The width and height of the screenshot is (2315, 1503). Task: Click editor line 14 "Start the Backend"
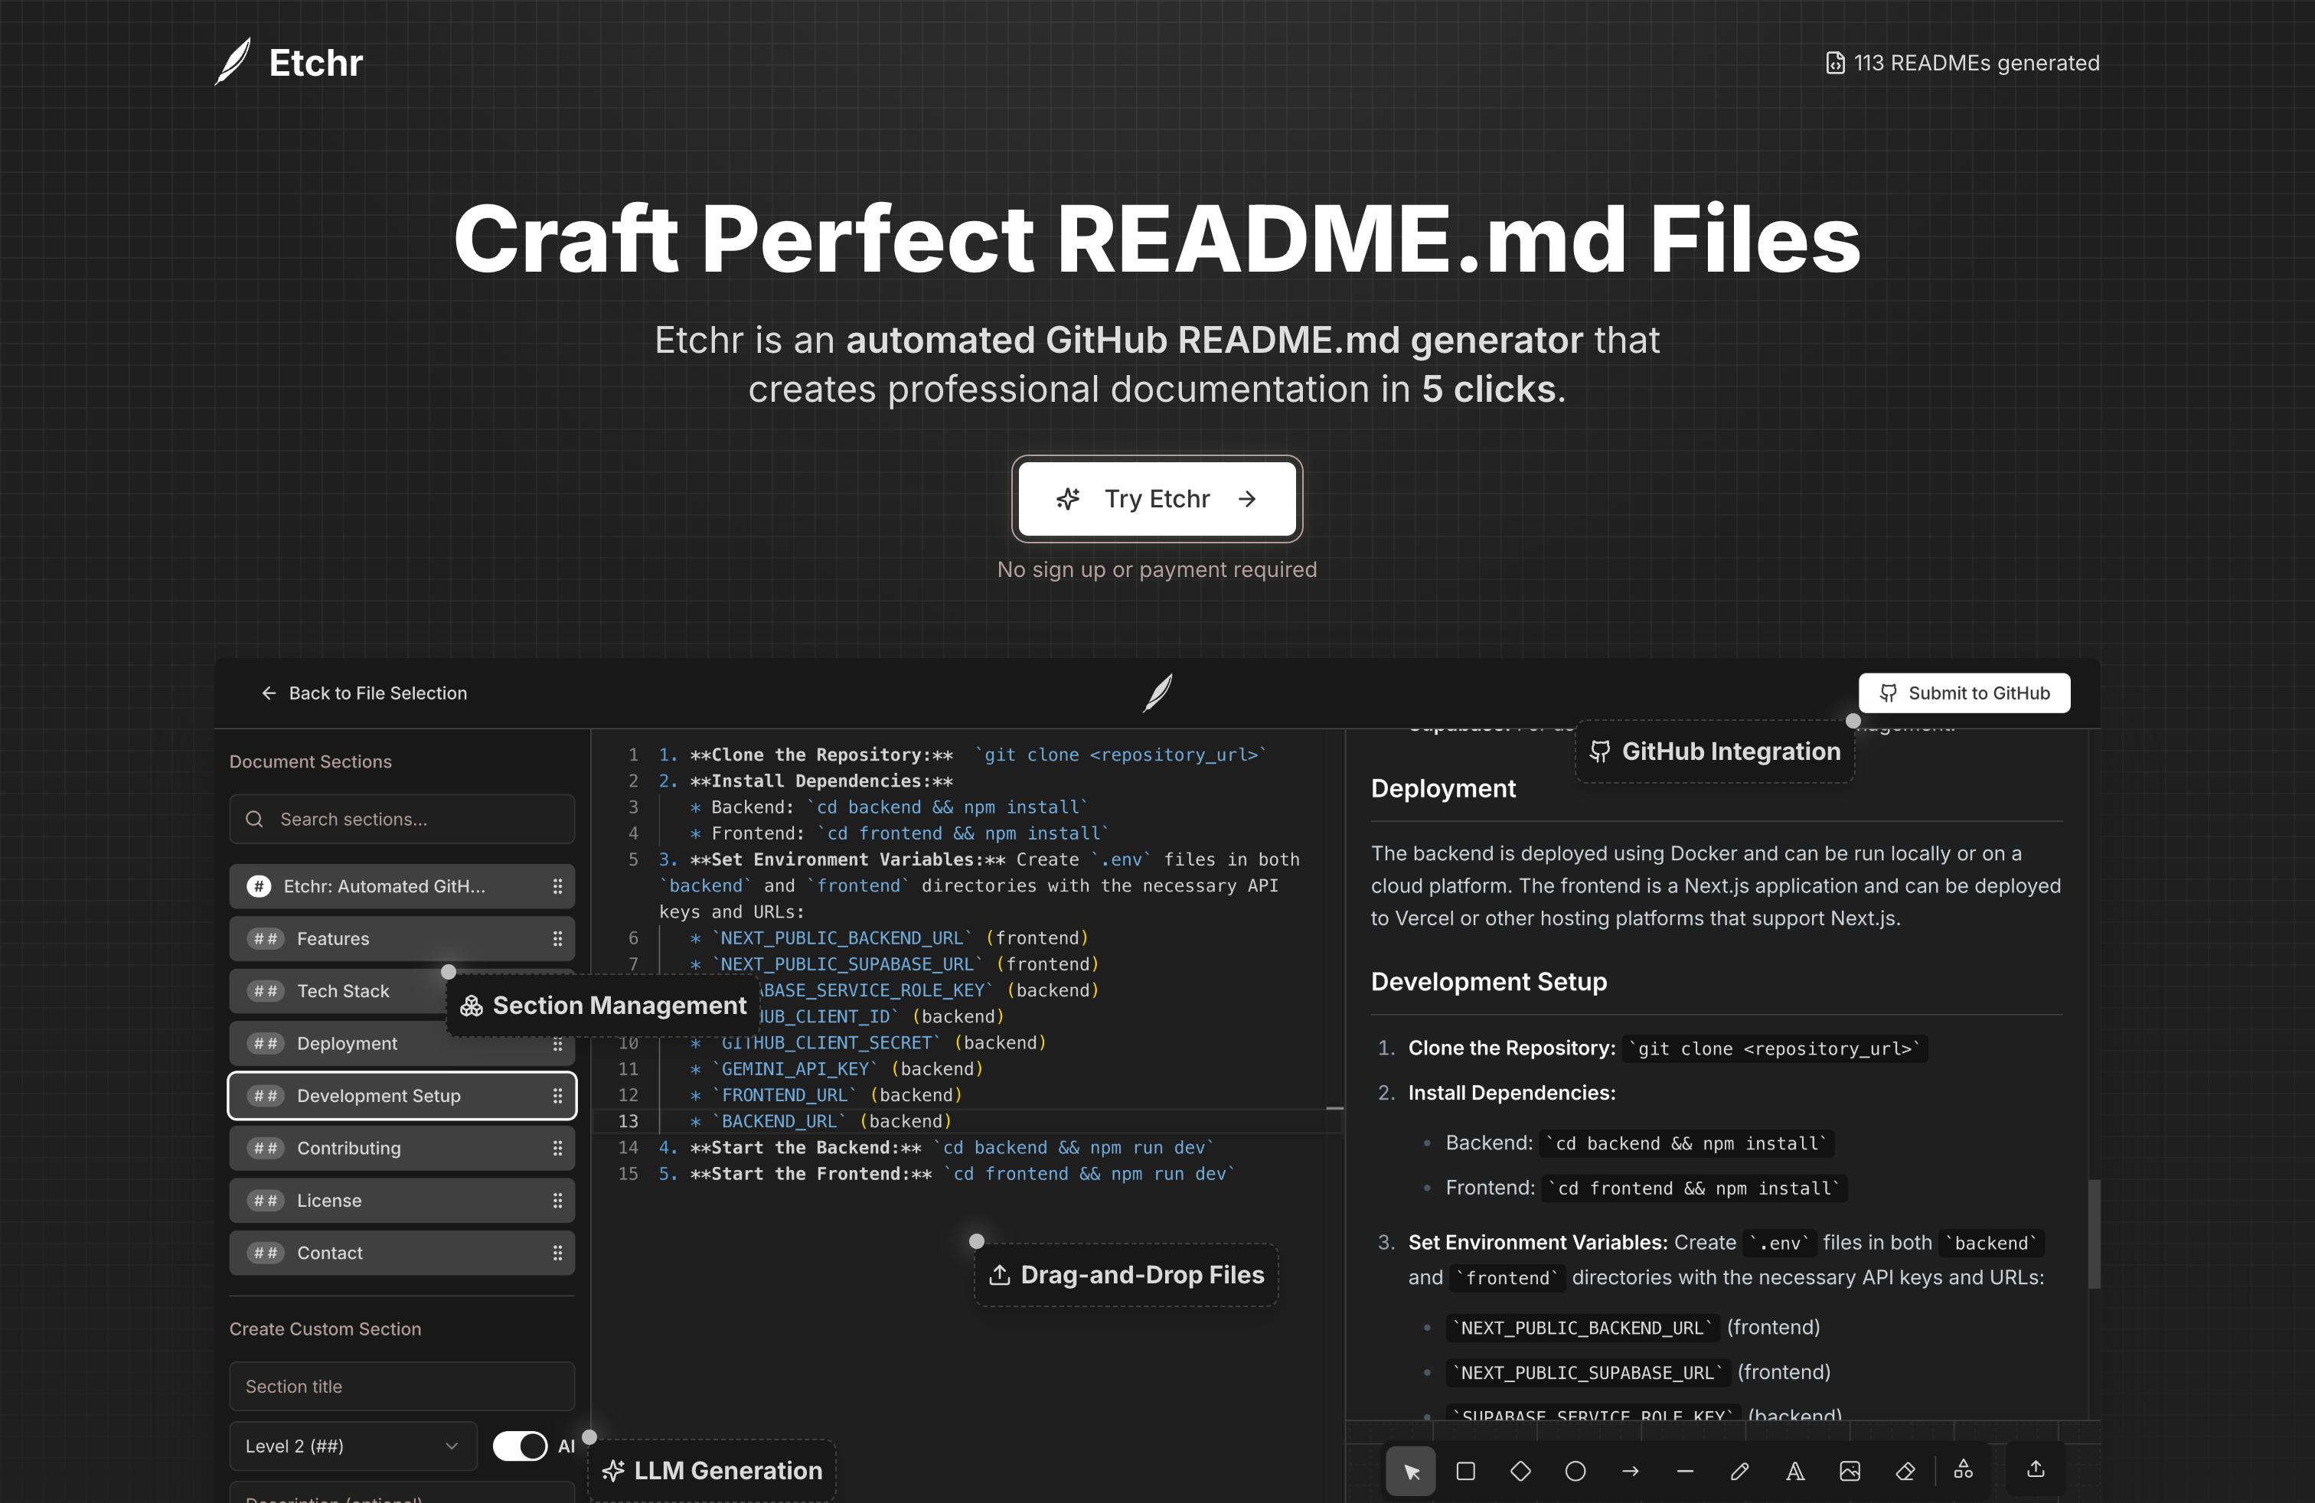click(x=937, y=1147)
